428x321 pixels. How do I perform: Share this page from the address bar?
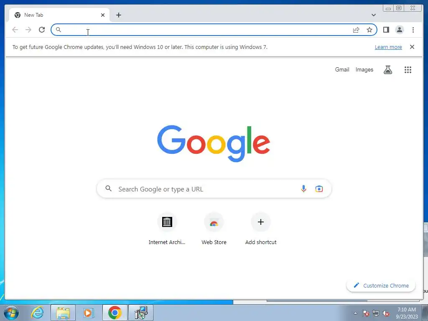(x=356, y=30)
